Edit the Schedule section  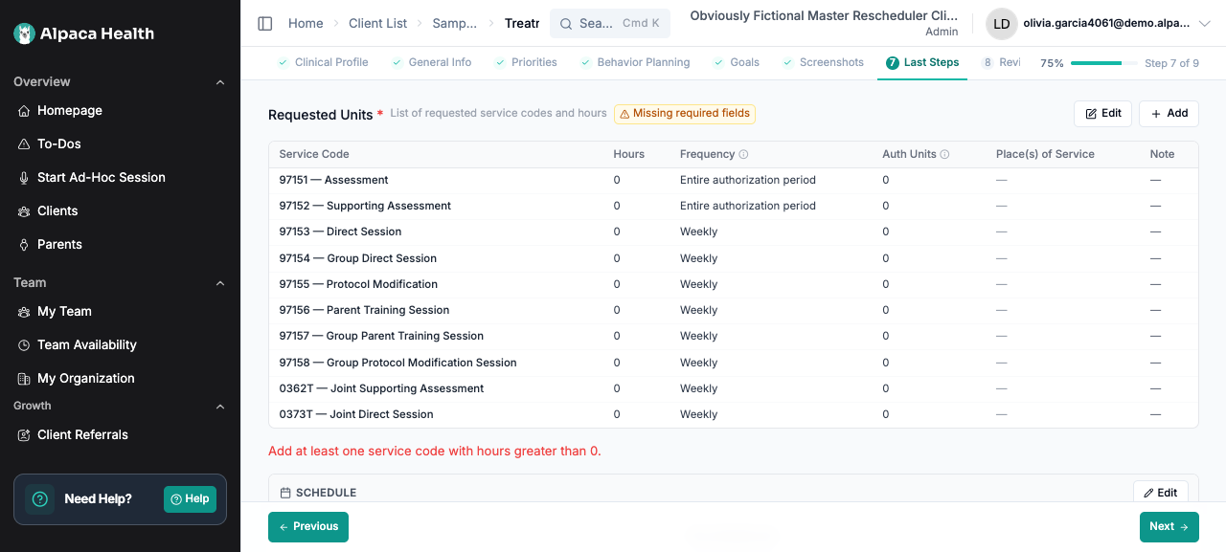click(1160, 493)
